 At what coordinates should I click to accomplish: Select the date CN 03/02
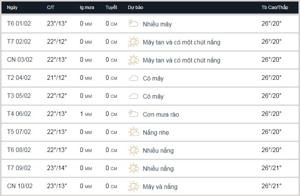(20, 59)
